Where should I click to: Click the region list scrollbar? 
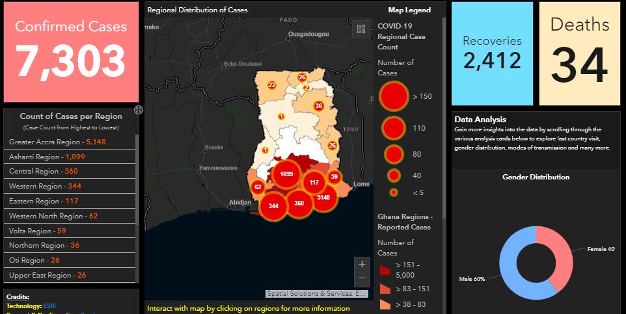click(x=138, y=195)
